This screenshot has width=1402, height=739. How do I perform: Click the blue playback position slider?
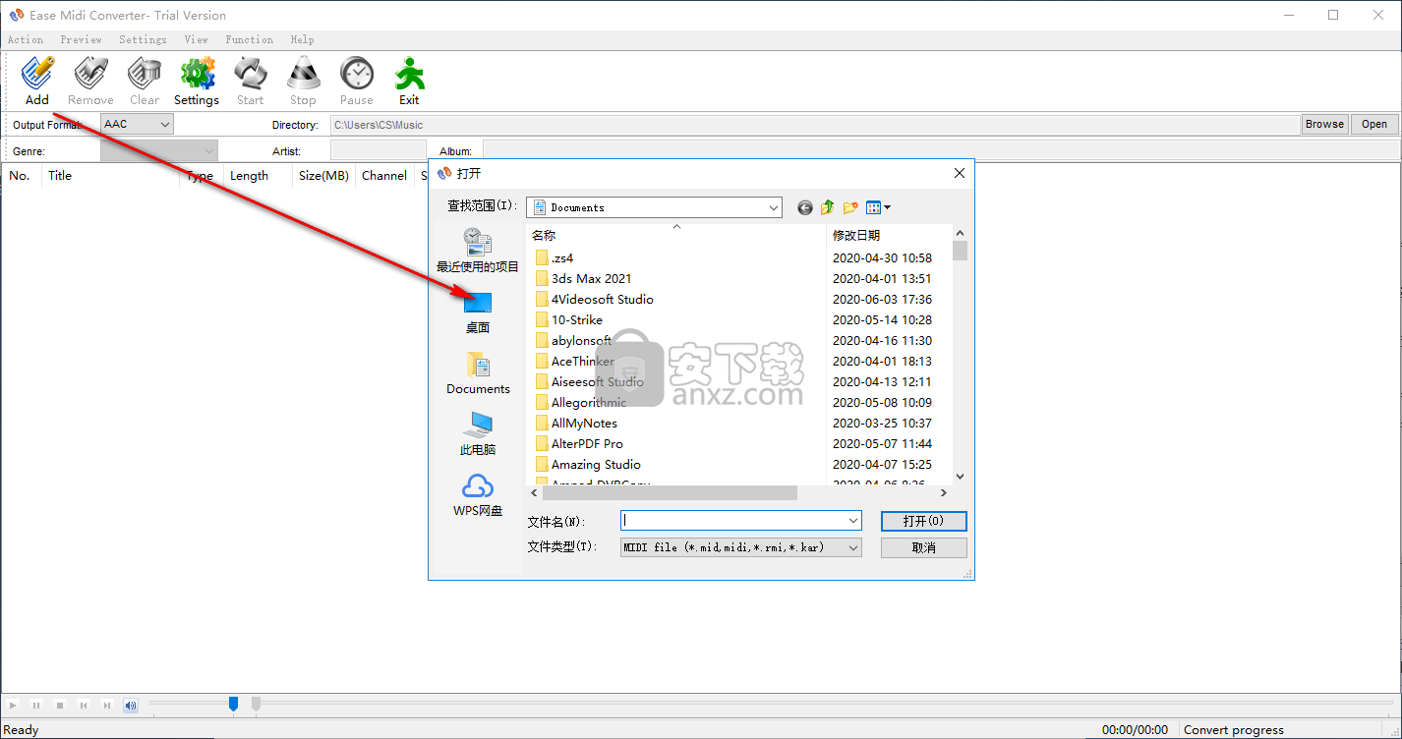coord(233,704)
